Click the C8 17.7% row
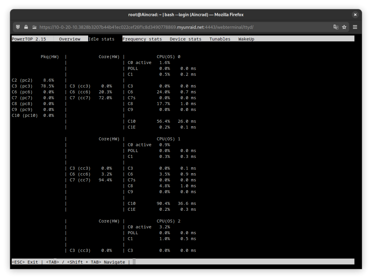The height and width of the screenshot is (280, 372). 162,104
